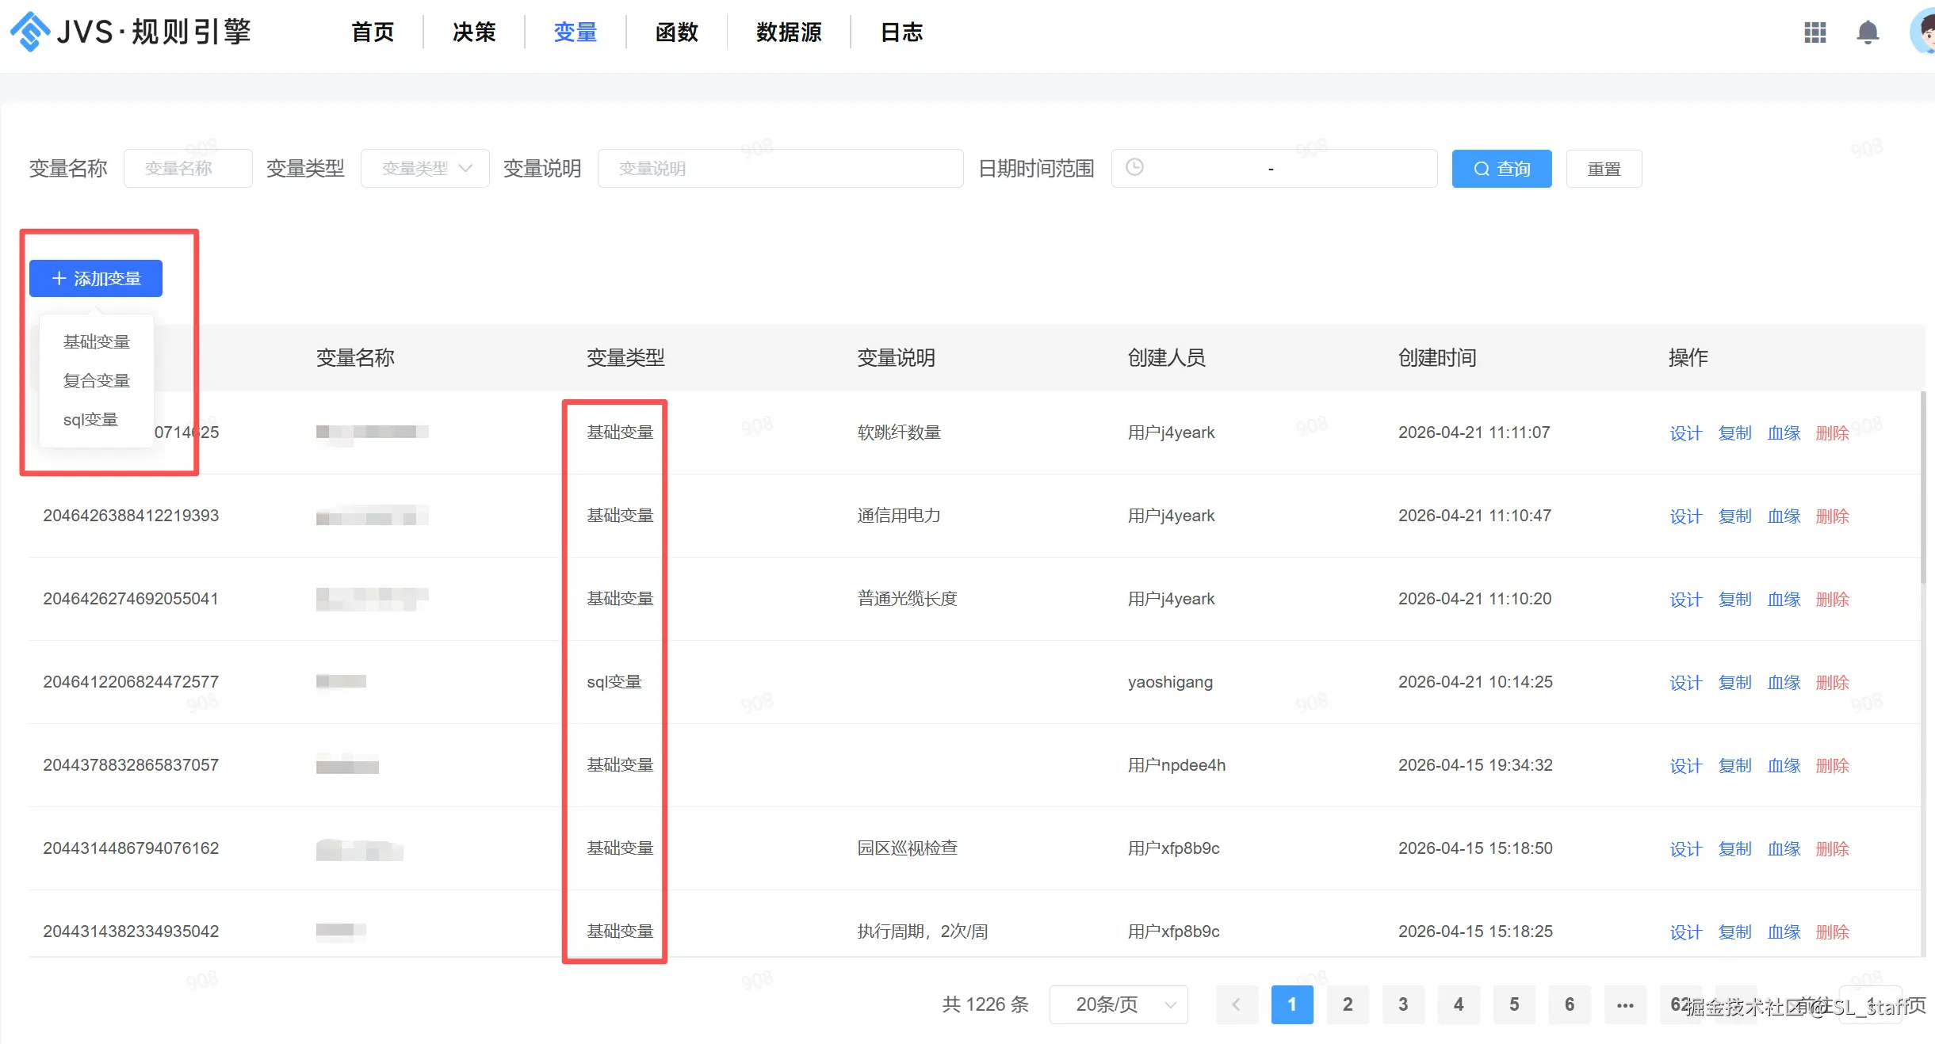Image resolution: width=1935 pixels, height=1044 pixels.
Task: Click the 查询 search button
Action: click(1501, 168)
